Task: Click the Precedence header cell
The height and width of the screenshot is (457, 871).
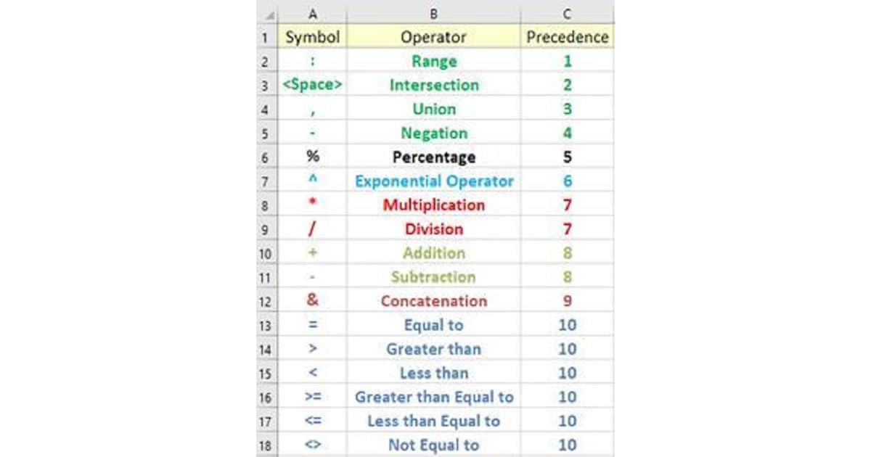Action: [567, 37]
